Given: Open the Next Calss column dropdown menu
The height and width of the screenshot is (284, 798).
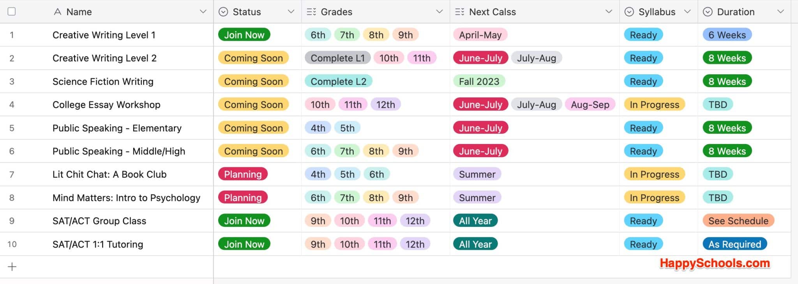Looking at the screenshot, I should tap(609, 12).
